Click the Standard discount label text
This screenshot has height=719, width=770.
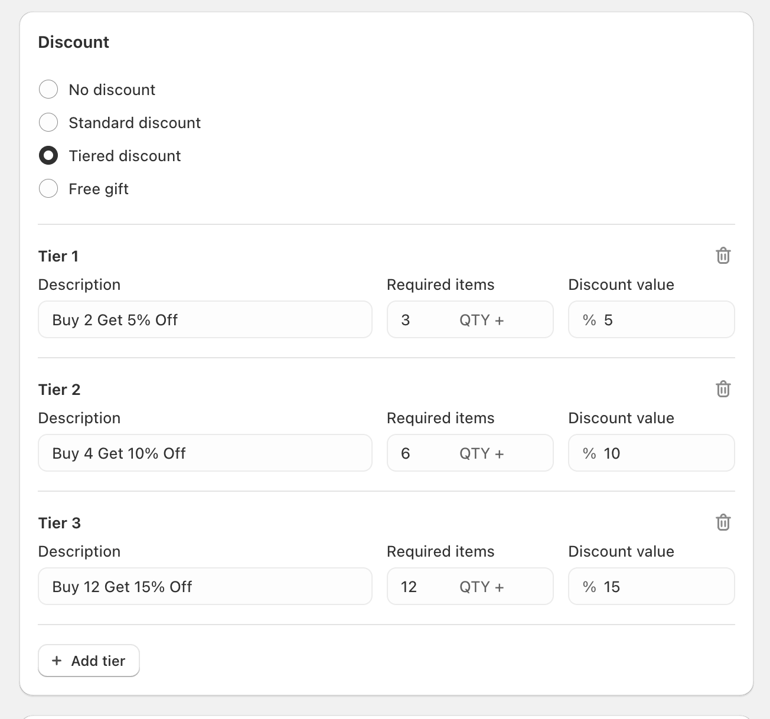click(135, 123)
